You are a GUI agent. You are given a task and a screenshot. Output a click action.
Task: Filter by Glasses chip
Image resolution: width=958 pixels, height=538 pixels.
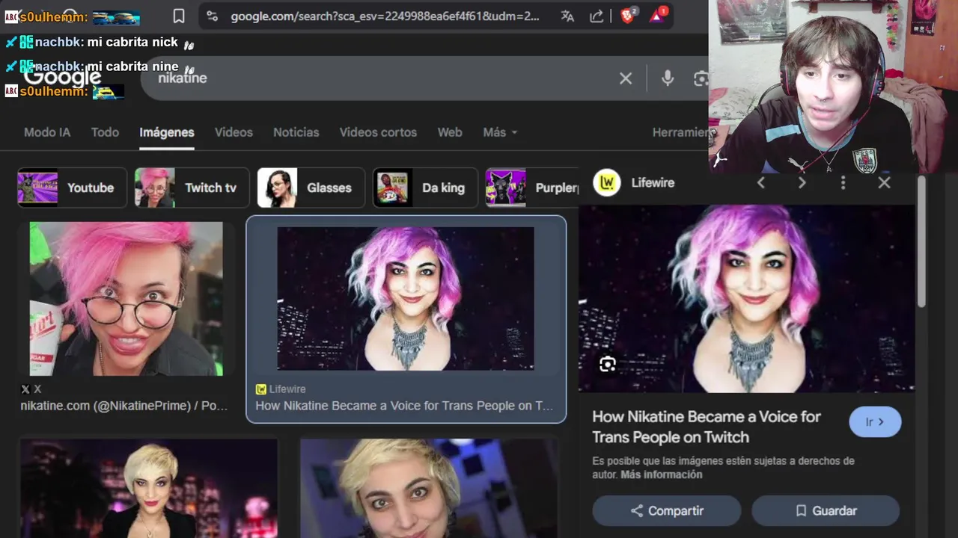tap(311, 188)
